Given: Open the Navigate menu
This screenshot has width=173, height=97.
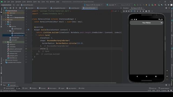Looking at the screenshot, I should (x=18, y=2).
